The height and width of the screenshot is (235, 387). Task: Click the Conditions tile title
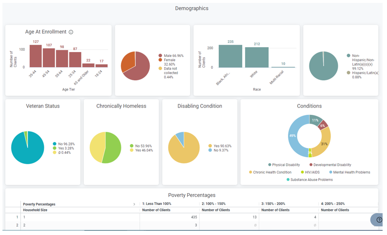tap(309, 106)
